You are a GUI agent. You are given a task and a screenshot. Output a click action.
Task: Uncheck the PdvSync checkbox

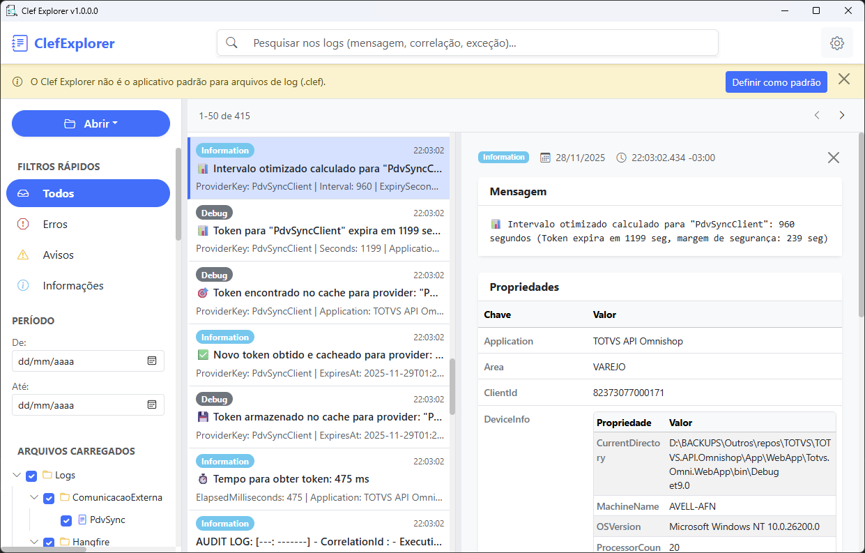pos(66,520)
